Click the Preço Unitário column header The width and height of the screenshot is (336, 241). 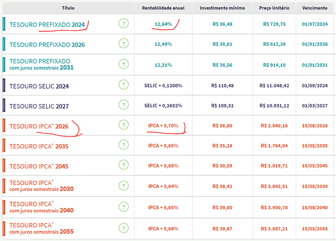pyautogui.click(x=274, y=8)
